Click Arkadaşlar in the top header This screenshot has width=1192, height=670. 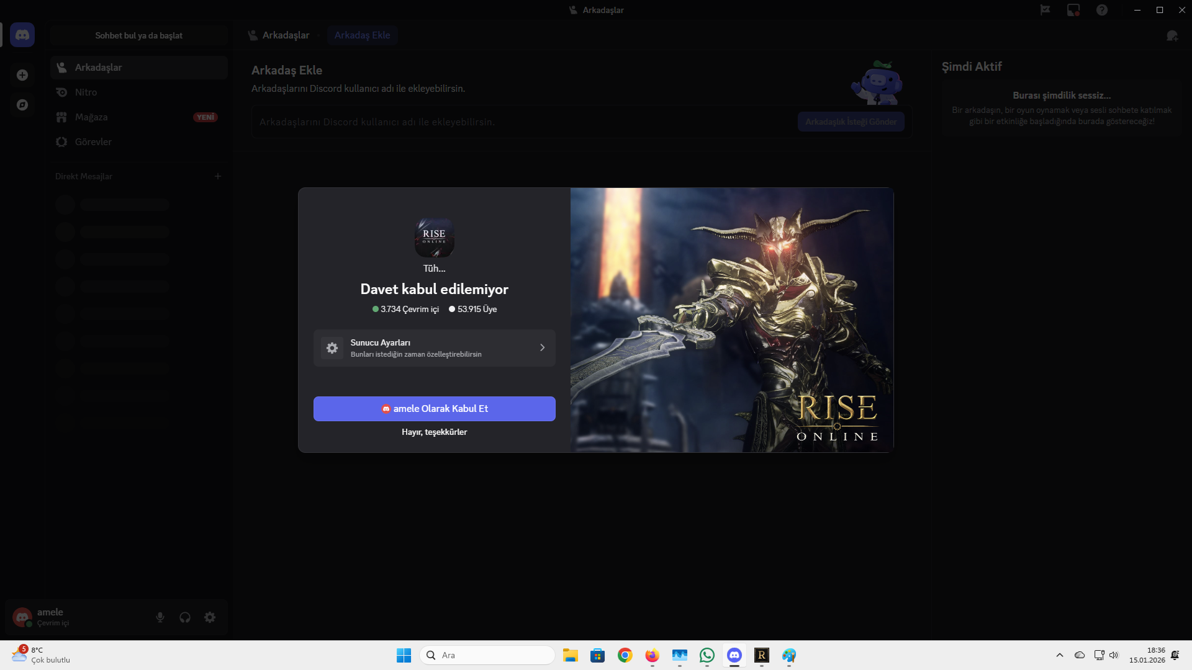pos(279,35)
